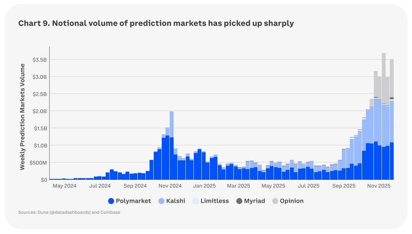
Task: Click the Opinion legend light gray dot
Action: (275, 201)
